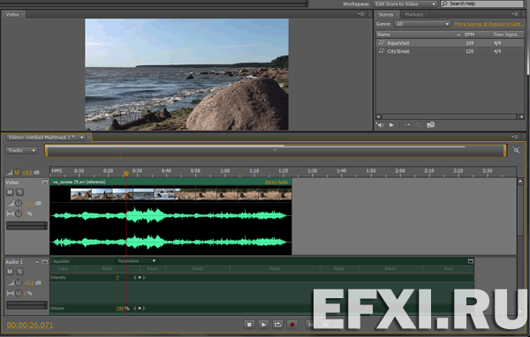Screen dimensions: 530x337
Task: Open the Scores panel options menu
Action: click(515, 14)
